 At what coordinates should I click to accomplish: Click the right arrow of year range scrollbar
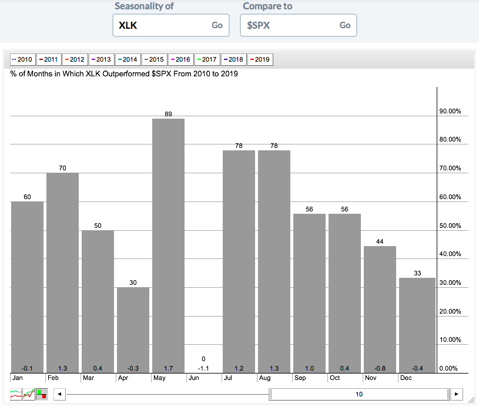tap(457, 394)
